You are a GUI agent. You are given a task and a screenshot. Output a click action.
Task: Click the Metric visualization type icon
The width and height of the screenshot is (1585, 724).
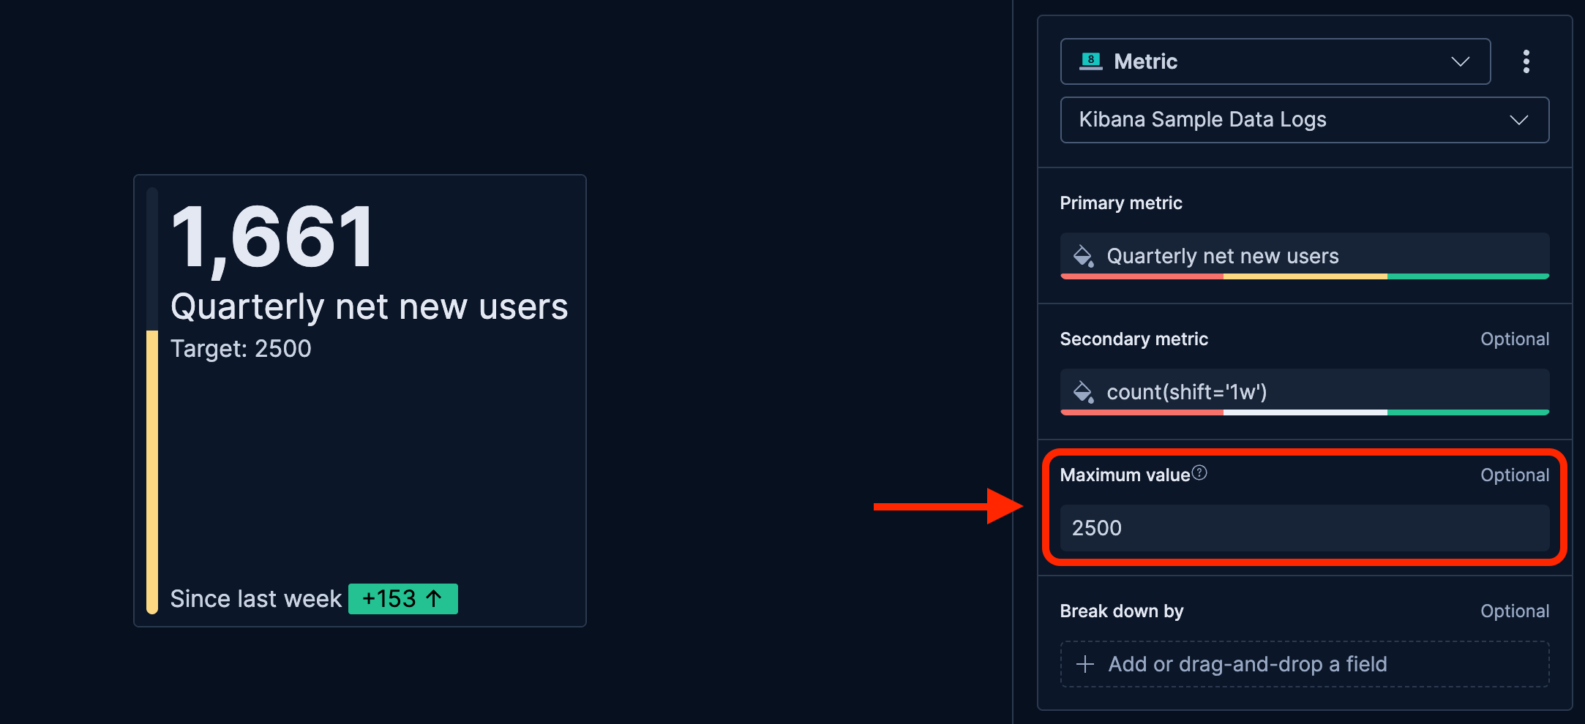pyautogui.click(x=1092, y=61)
